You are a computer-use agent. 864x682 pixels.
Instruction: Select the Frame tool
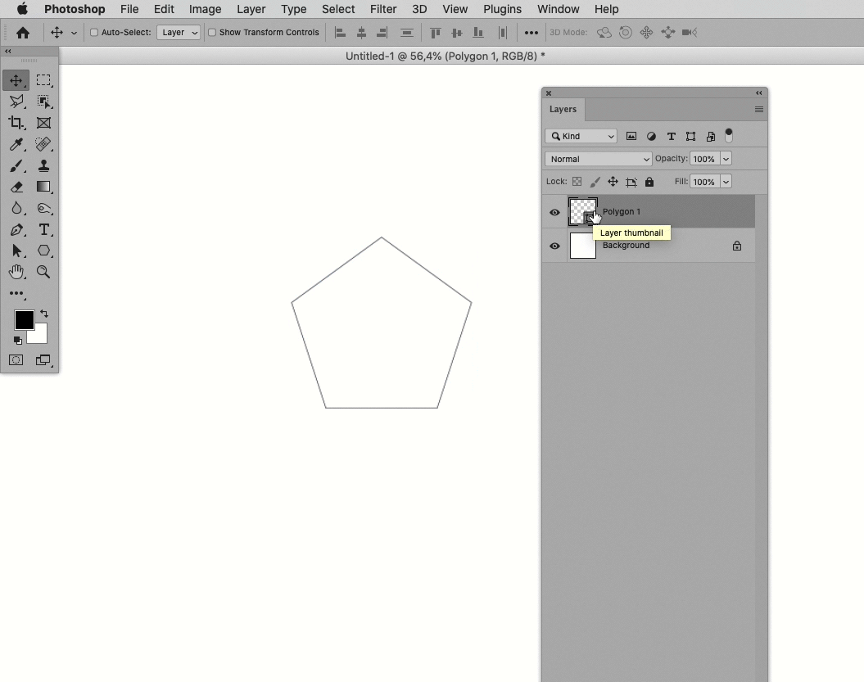(43, 123)
